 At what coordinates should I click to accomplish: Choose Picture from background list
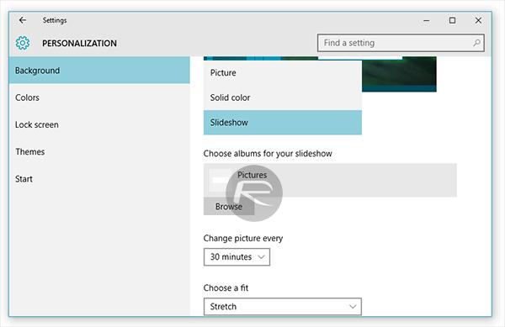pyautogui.click(x=283, y=72)
